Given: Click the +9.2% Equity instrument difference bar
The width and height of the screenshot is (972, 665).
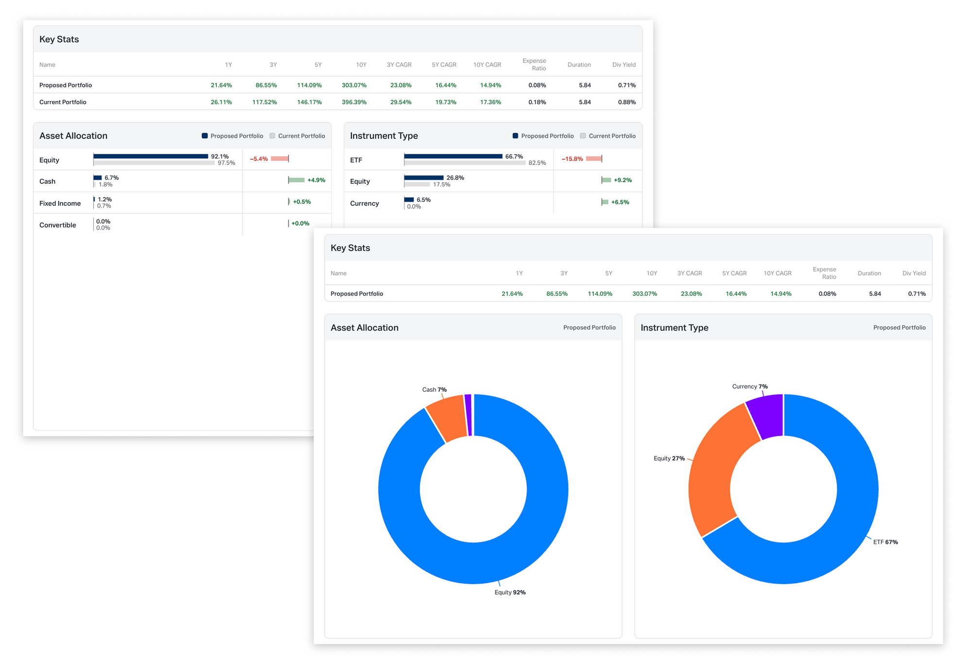Looking at the screenshot, I should pyautogui.click(x=607, y=180).
